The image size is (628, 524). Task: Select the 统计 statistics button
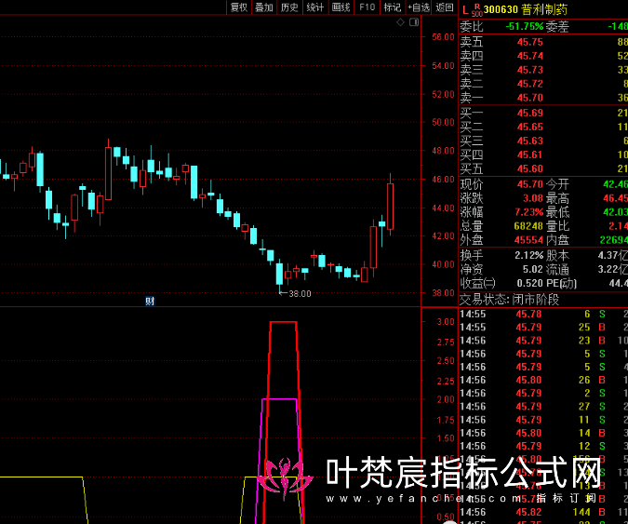(315, 7)
